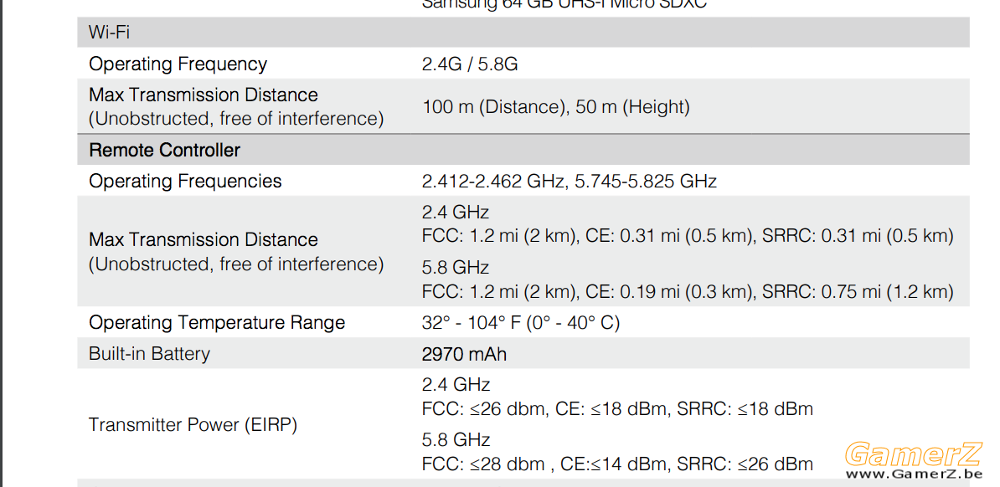Click the Transmitter Power (EIRP) label
The image size is (1000, 487).
click(x=193, y=424)
